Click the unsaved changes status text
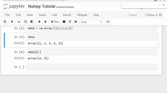The width and height of the screenshot is (167, 93). pos(65,7)
